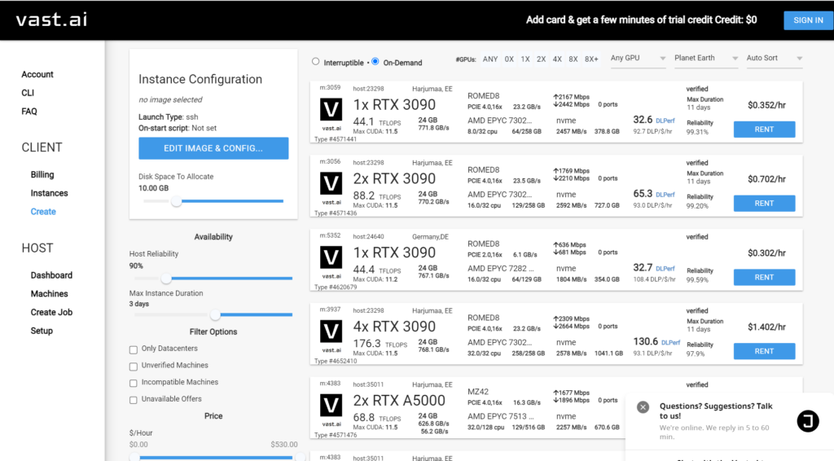Screen dimensions: 834x461
Task: Click the vast.ai logo in header
Action: pos(51,20)
